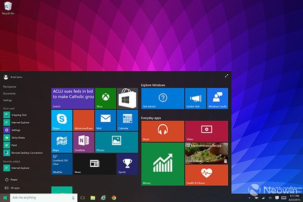Screen dimensions: 303x202
Task: Launch the Music headphones tile
Action: point(163,131)
